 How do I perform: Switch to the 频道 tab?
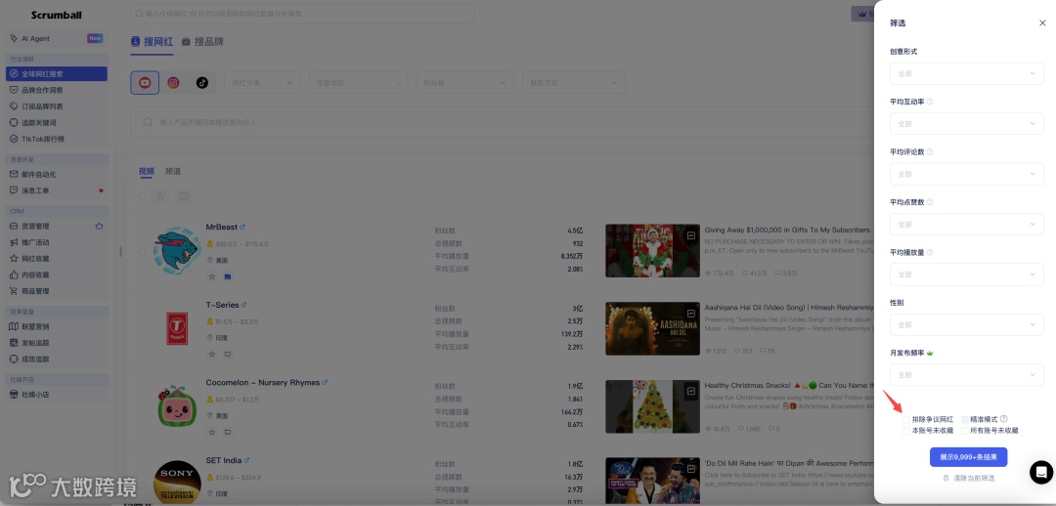[173, 172]
